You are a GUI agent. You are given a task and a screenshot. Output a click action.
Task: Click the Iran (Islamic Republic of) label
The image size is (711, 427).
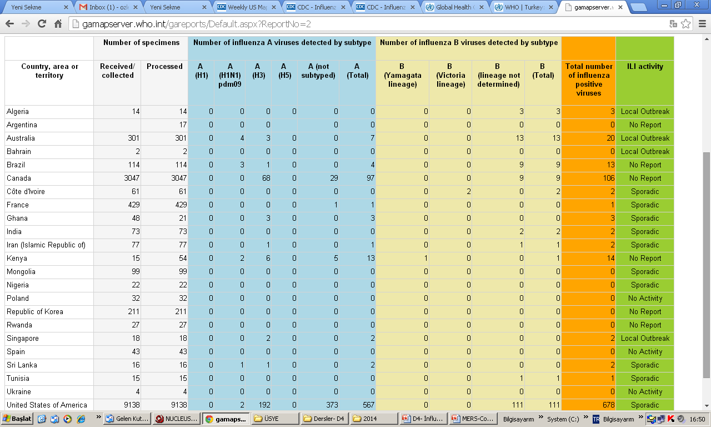click(46, 245)
